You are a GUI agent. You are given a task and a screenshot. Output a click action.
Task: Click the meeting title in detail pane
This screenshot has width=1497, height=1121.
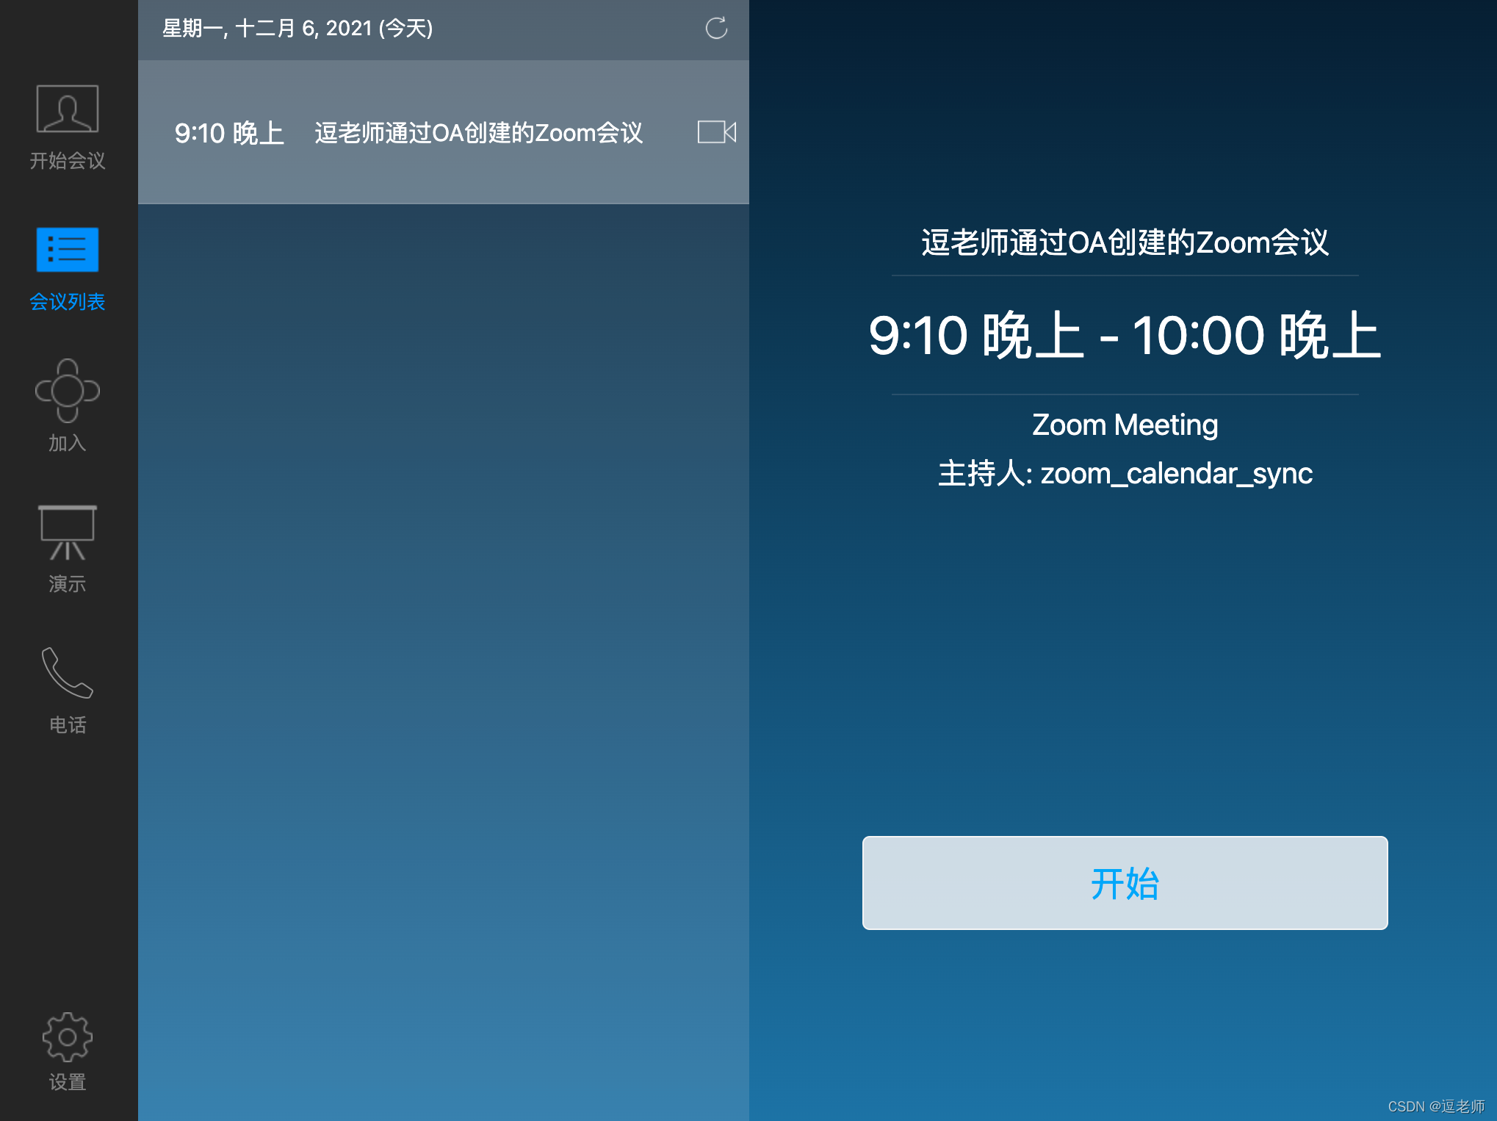[x=1125, y=242]
